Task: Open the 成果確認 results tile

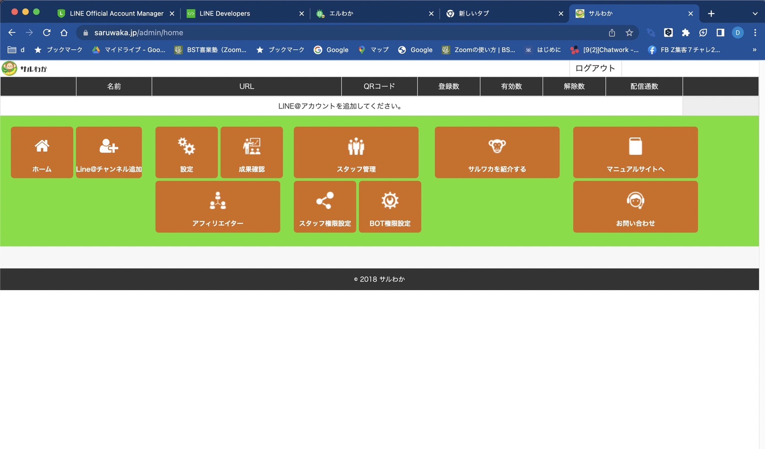Action: tap(252, 152)
